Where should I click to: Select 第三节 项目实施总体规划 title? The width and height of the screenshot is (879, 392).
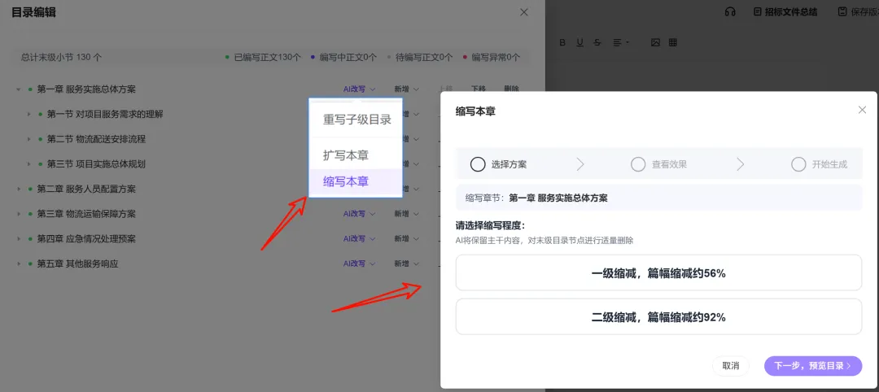pyautogui.click(x=96, y=164)
